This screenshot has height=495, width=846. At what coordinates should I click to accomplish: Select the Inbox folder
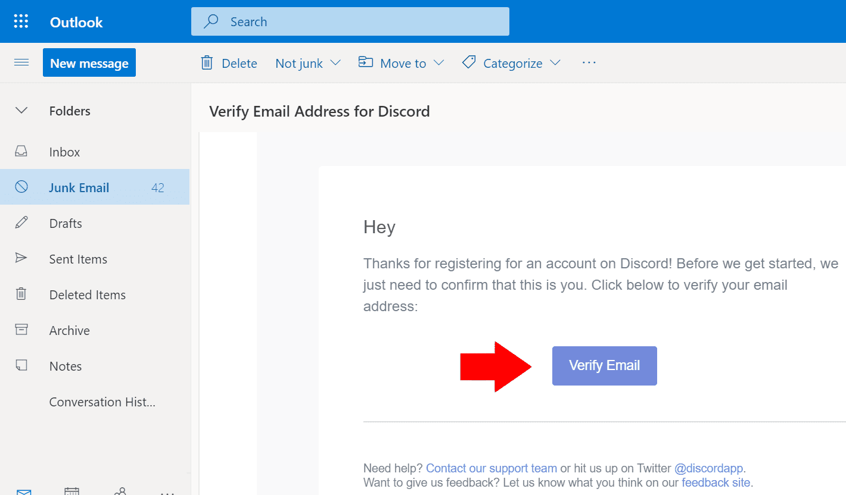[x=95, y=152]
